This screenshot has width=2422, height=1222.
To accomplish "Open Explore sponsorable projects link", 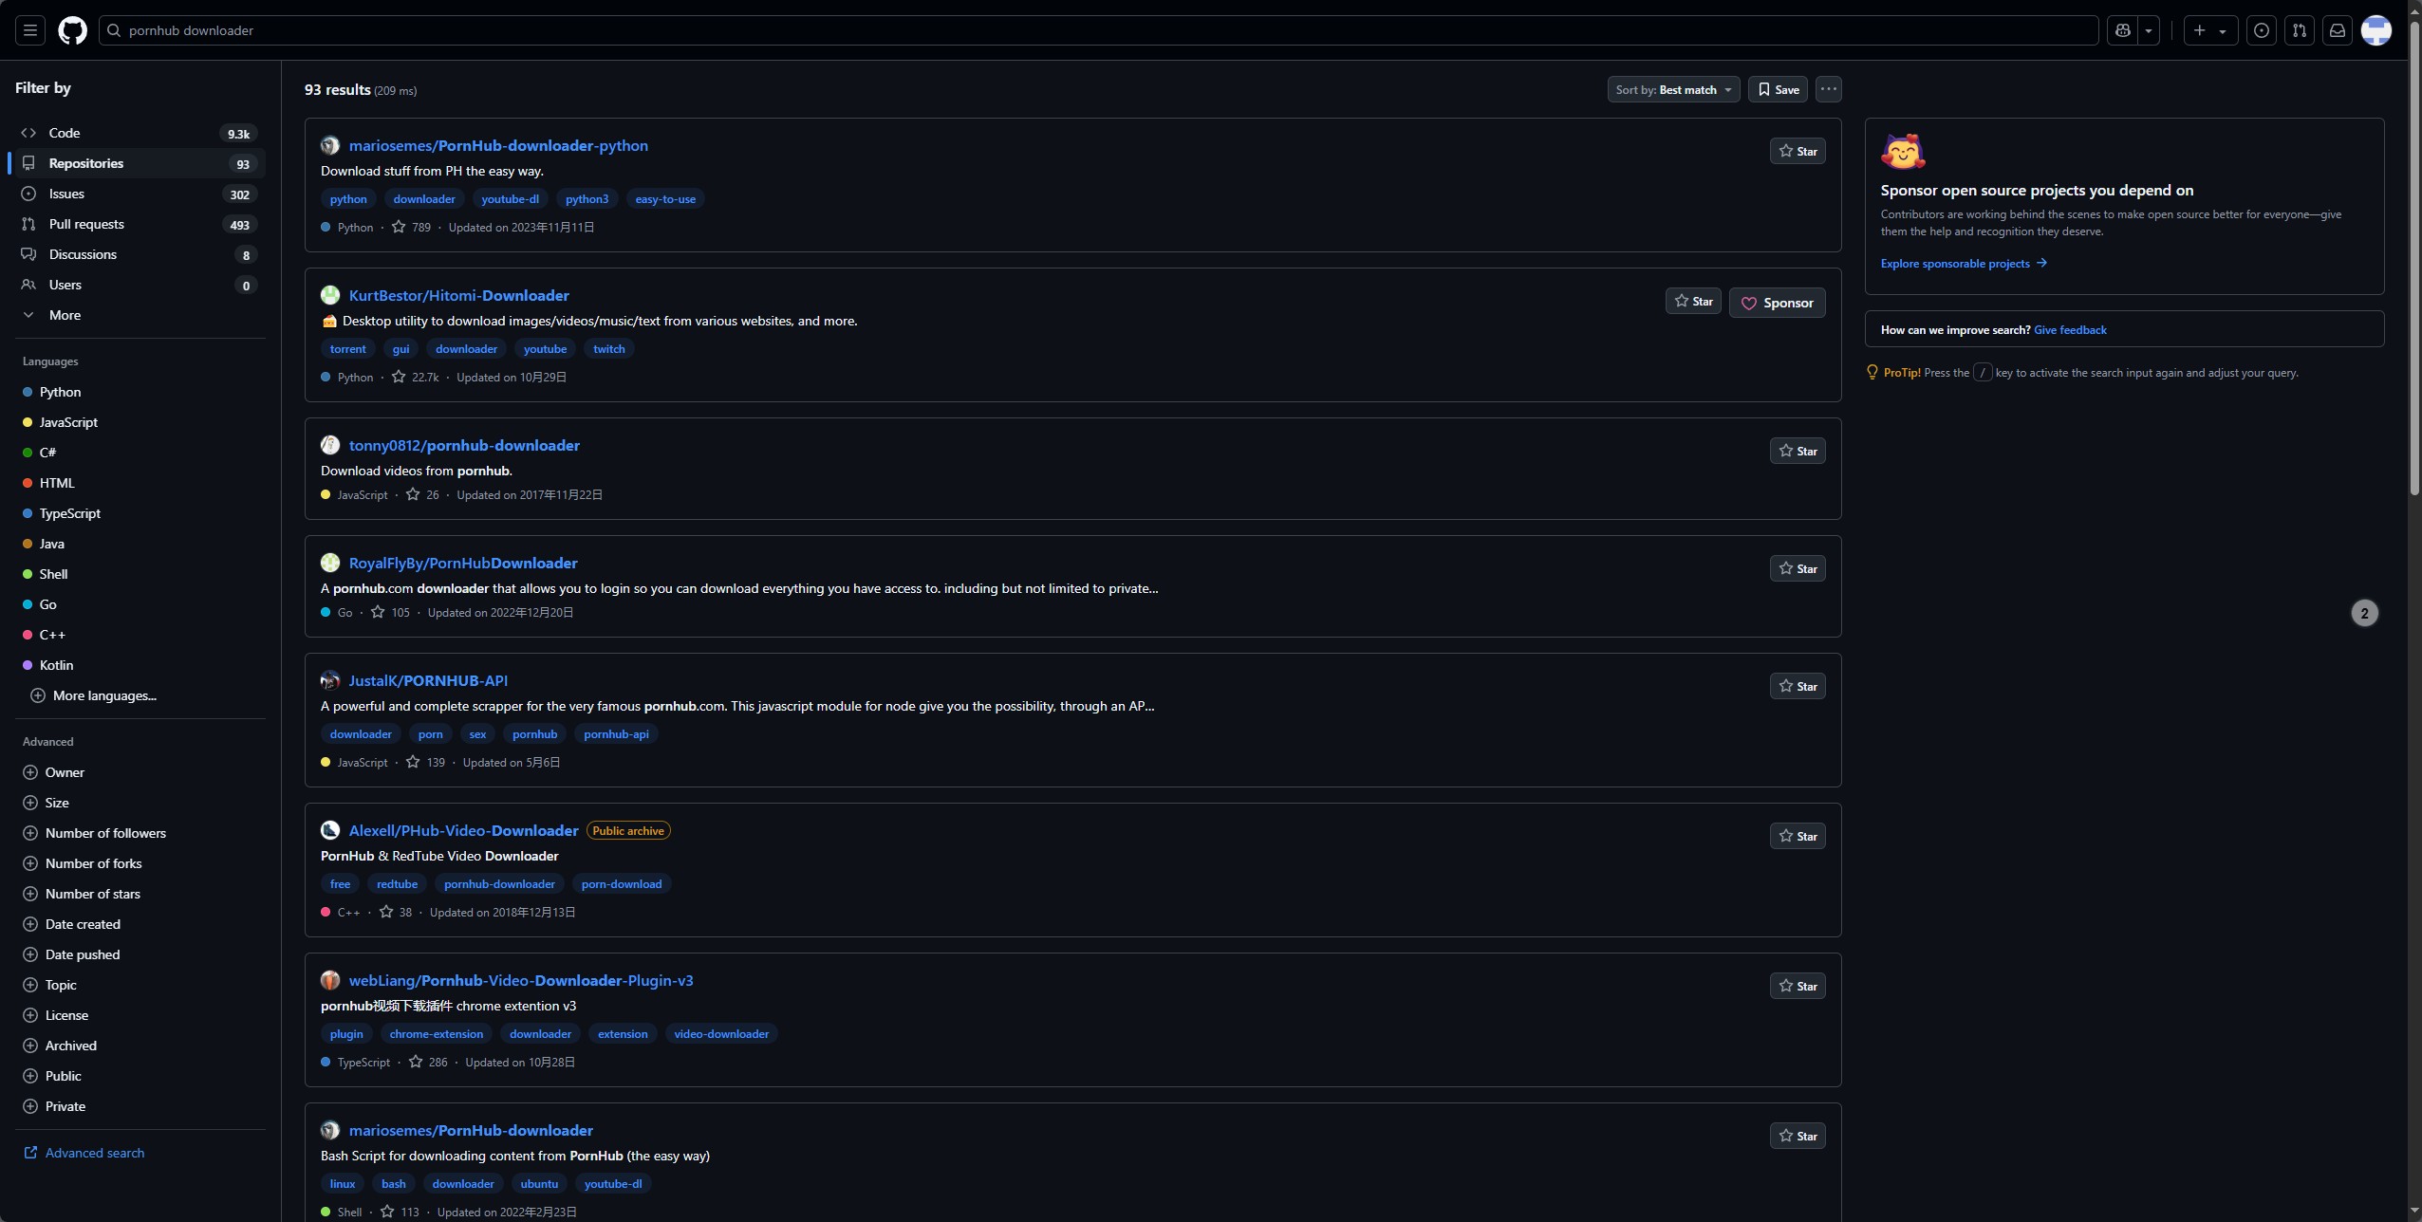I will pos(1964,264).
